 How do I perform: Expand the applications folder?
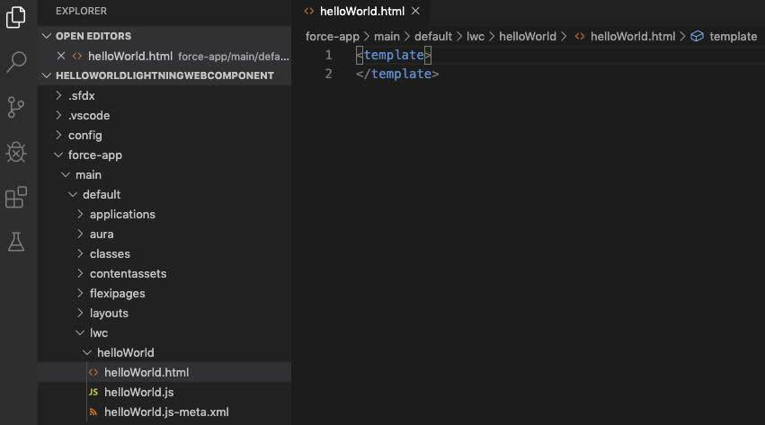pyautogui.click(x=81, y=214)
